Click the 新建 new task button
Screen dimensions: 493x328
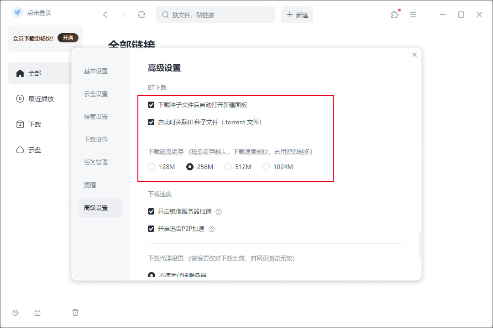[297, 15]
